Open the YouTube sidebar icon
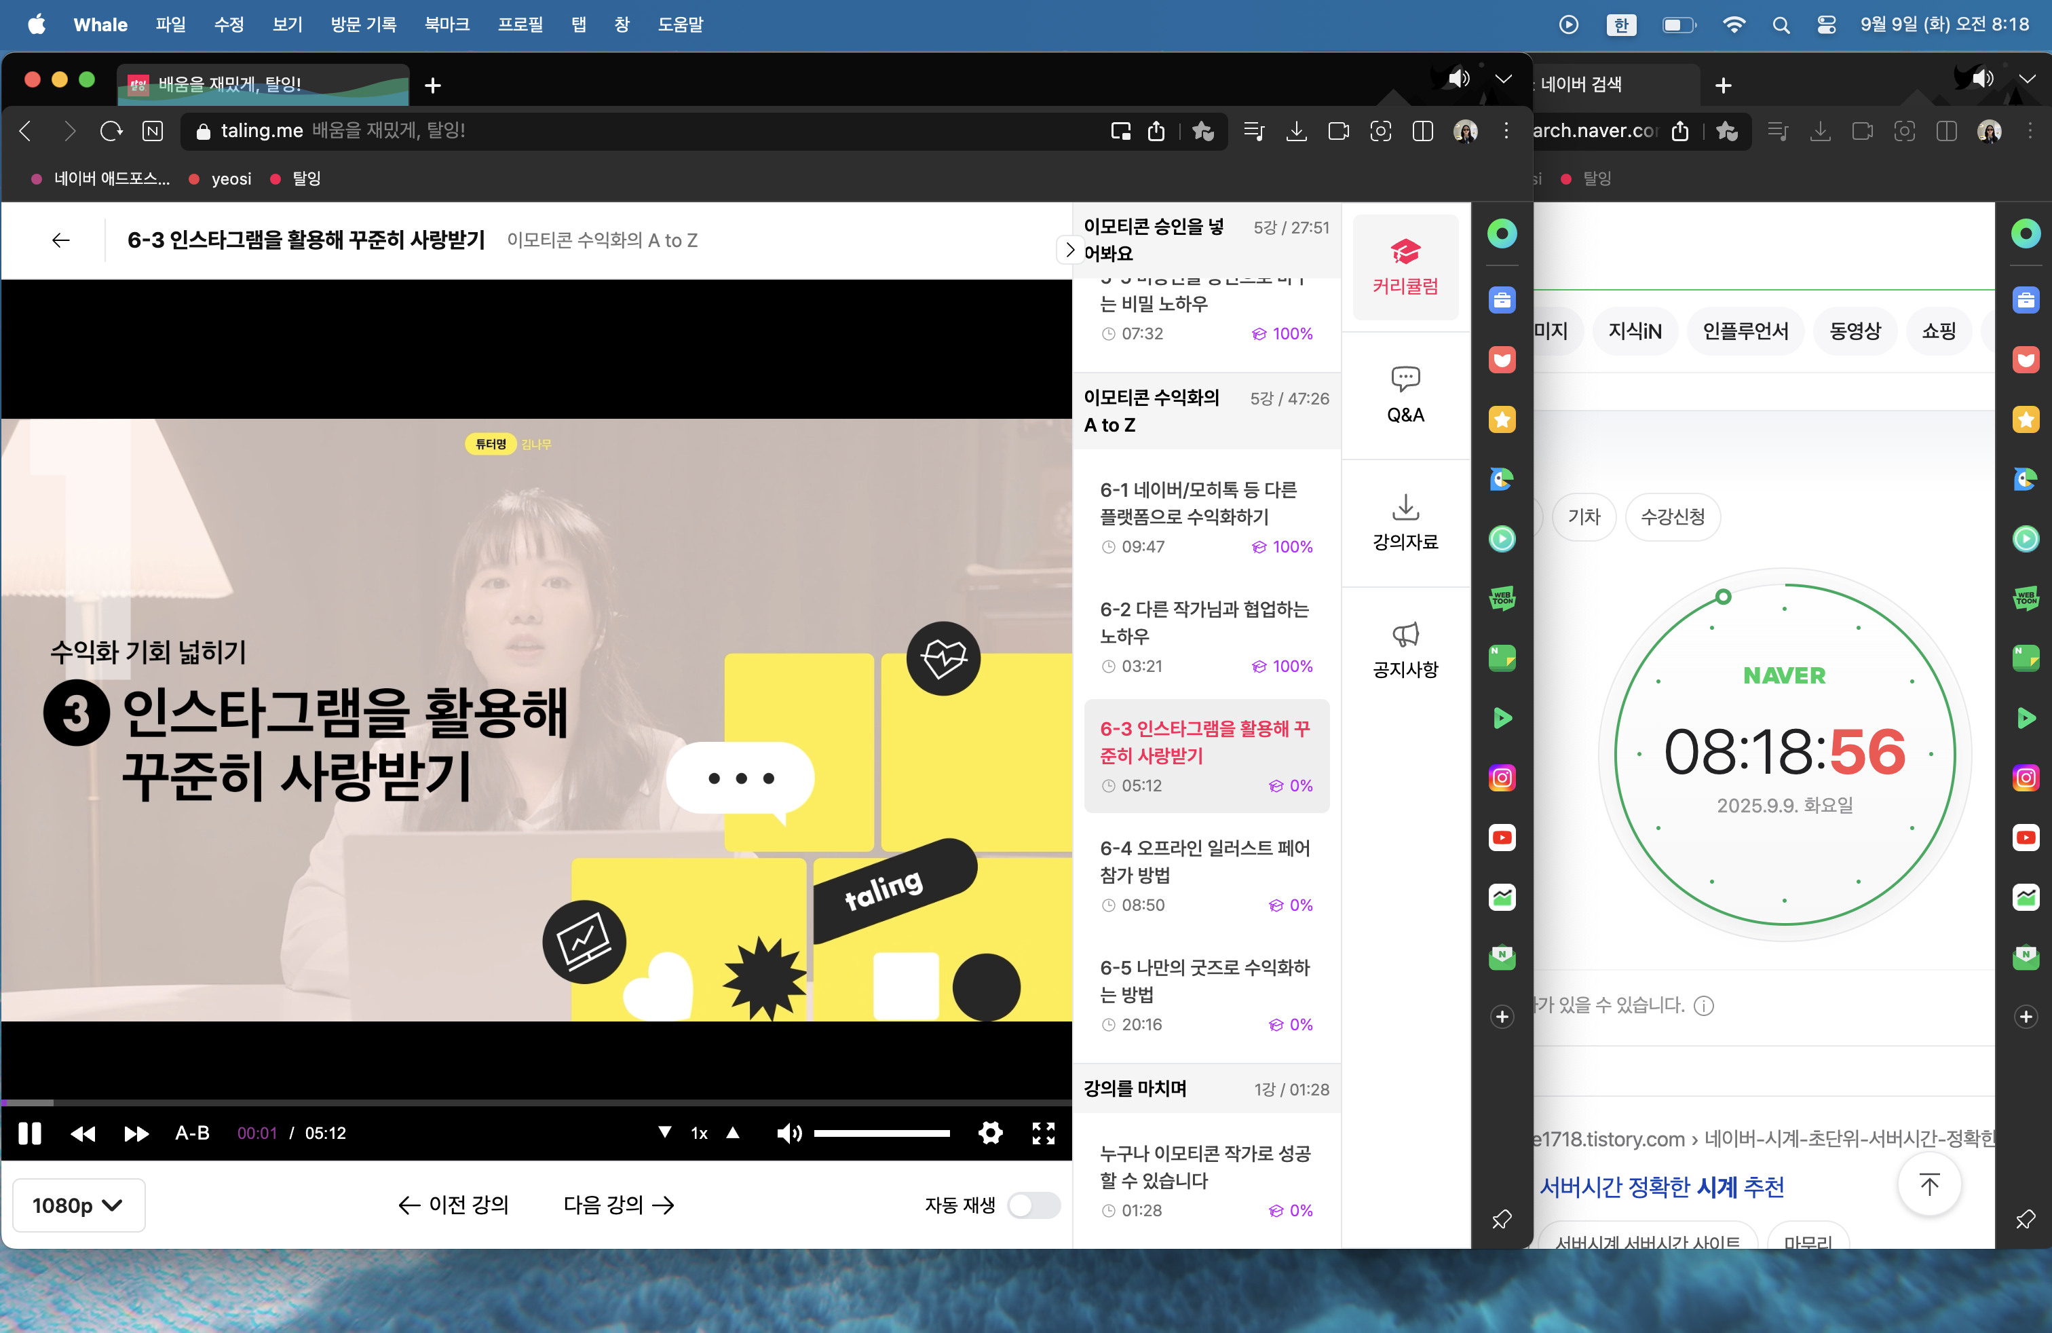 click(1502, 838)
